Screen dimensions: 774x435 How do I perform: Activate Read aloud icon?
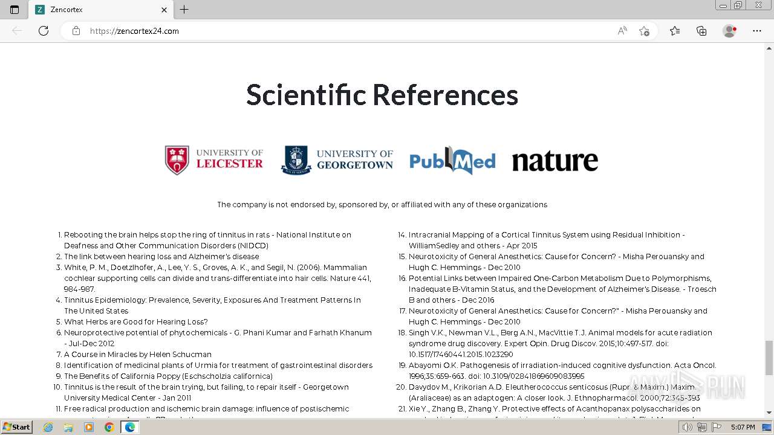click(x=622, y=31)
